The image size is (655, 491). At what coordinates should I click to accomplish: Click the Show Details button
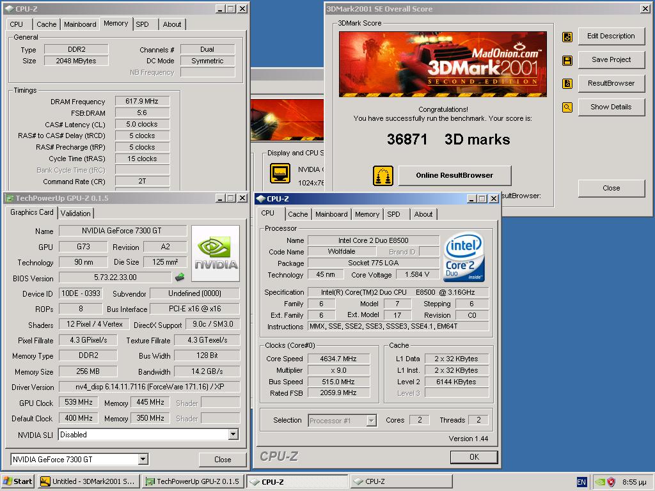click(611, 107)
